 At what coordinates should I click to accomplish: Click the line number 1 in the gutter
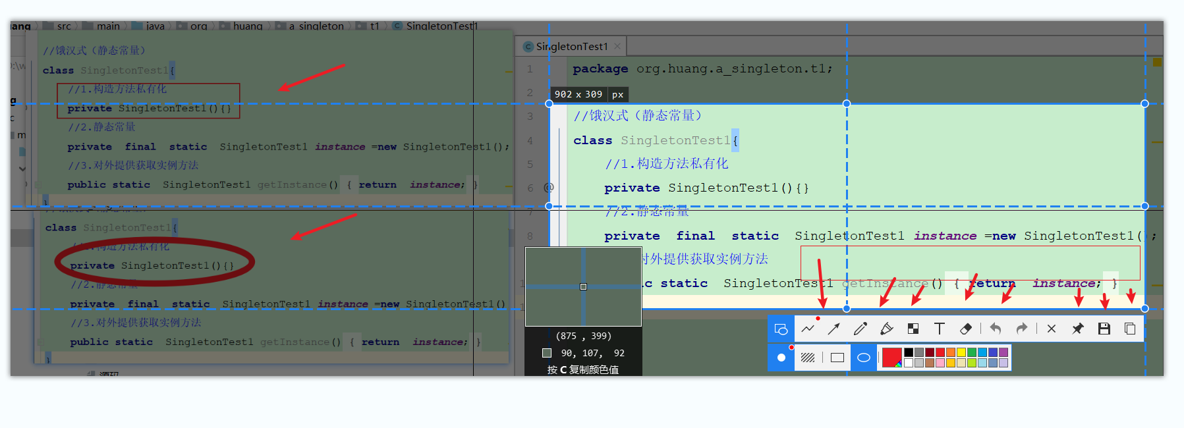530,68
